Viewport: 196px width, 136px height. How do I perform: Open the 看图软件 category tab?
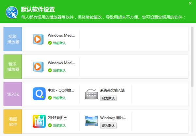click(x=13, y=122)
